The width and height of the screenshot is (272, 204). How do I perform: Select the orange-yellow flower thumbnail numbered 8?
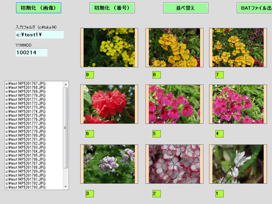pos(174,48)
